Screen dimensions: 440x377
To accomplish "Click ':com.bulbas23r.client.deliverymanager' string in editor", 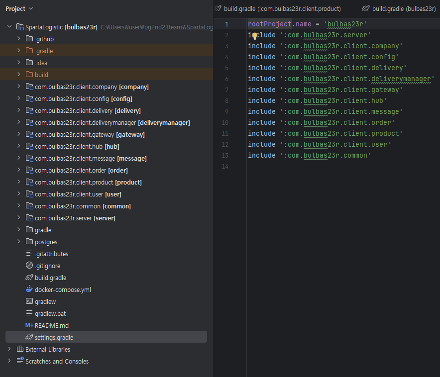I will click(357, 79).
